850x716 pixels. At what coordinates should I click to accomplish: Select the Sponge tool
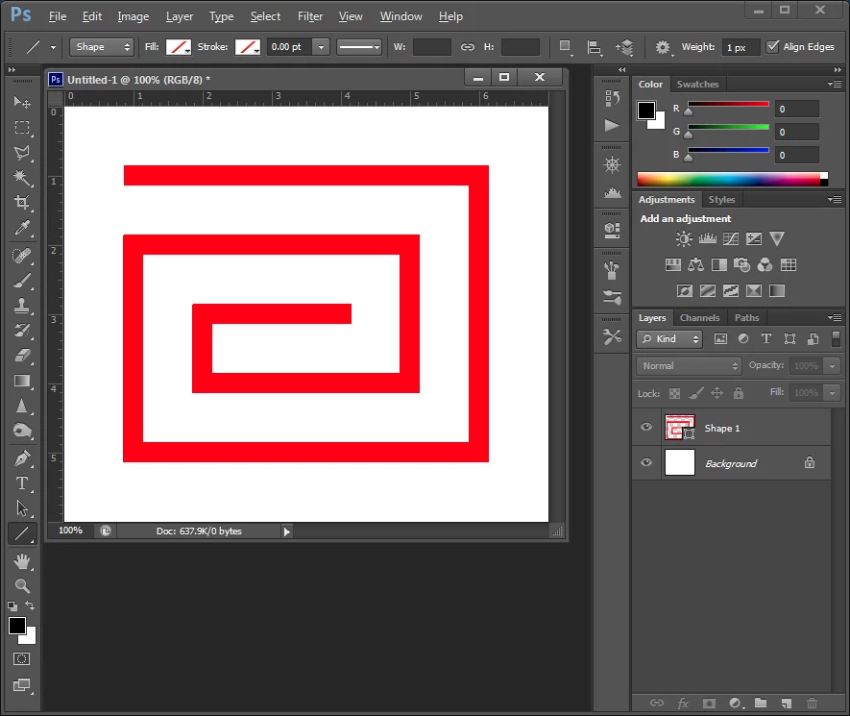click(x=22, y=432)
